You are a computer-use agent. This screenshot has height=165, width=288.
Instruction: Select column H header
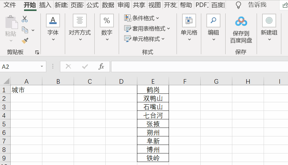pyautogui.click(x=248, y=81)
